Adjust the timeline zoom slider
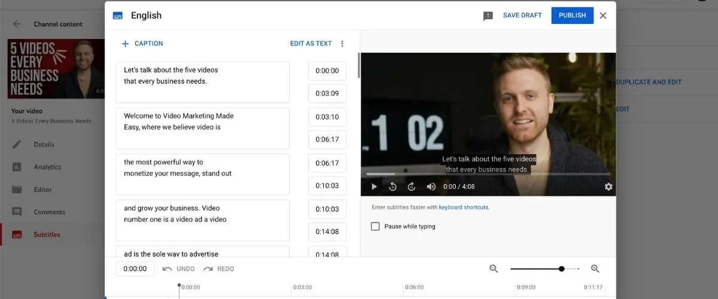Image resolution: width=718 pixels, height=299 pixels. point(561,269)
